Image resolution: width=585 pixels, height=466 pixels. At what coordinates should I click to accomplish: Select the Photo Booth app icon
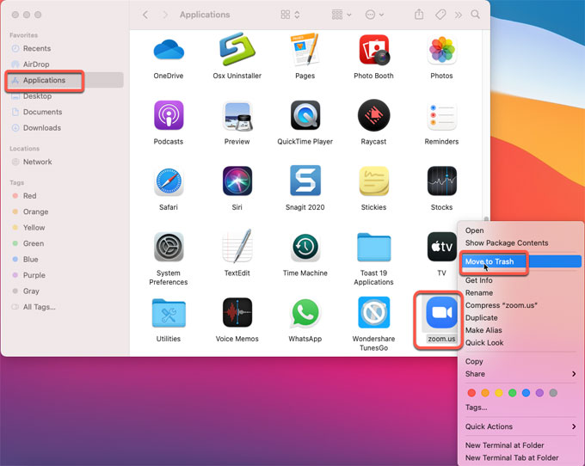tap(374, 50)
